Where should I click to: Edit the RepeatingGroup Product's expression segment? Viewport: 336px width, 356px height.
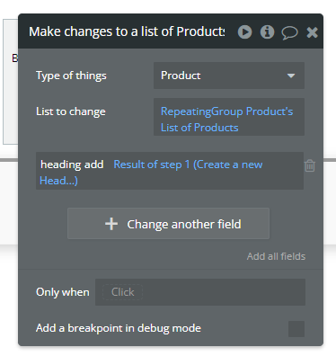click(x=226, y=111)
